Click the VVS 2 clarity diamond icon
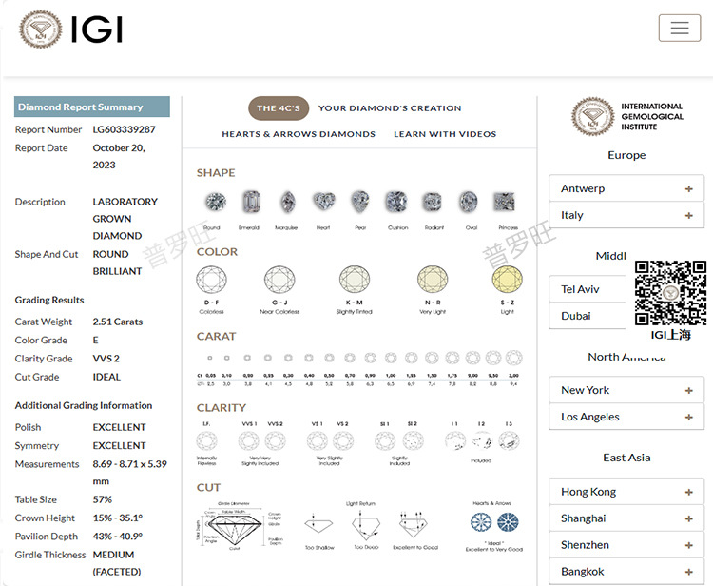Viewport: 713px width, 586px height. (x=275, y=440)
